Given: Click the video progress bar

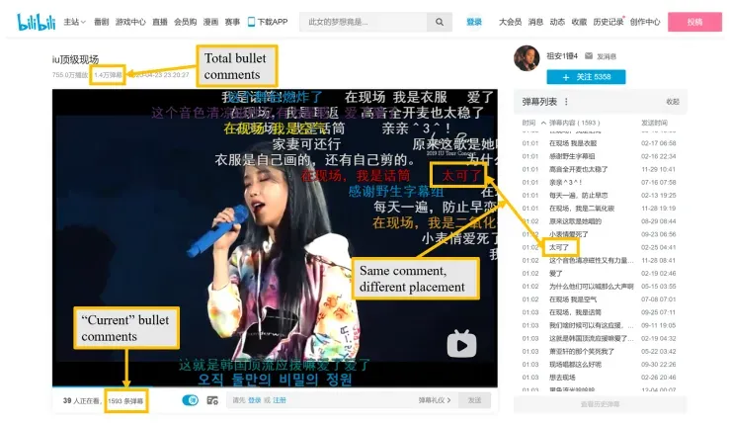Looking at the screenshot, I should pos(275,386).
